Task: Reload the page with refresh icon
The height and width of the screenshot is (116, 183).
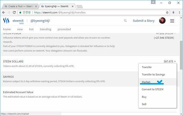Action: point(14,13)
